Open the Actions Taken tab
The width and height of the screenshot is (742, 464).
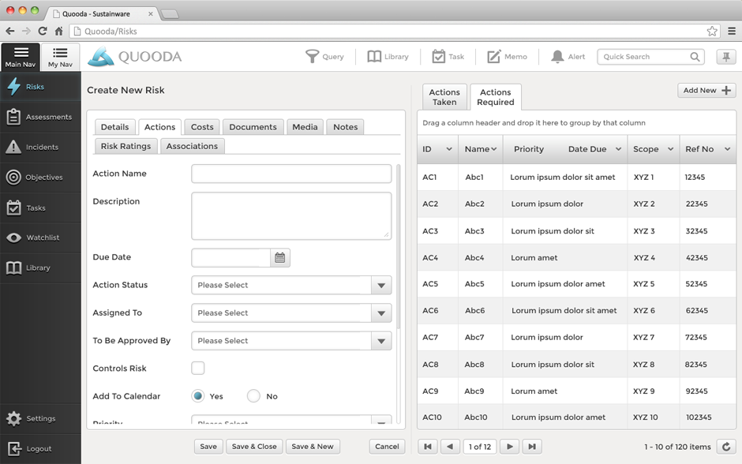(444, 97)
